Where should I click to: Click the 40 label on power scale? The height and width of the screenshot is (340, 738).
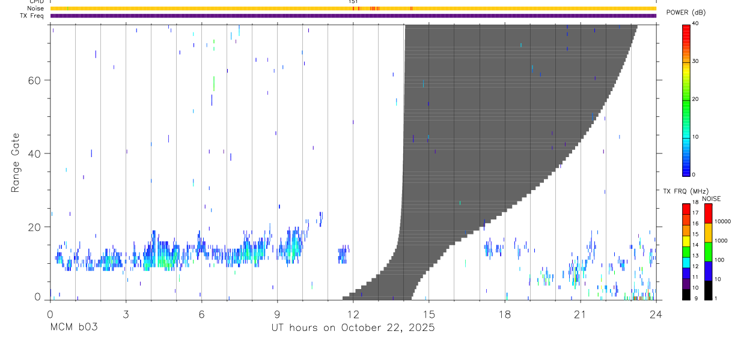pos(696,23)
